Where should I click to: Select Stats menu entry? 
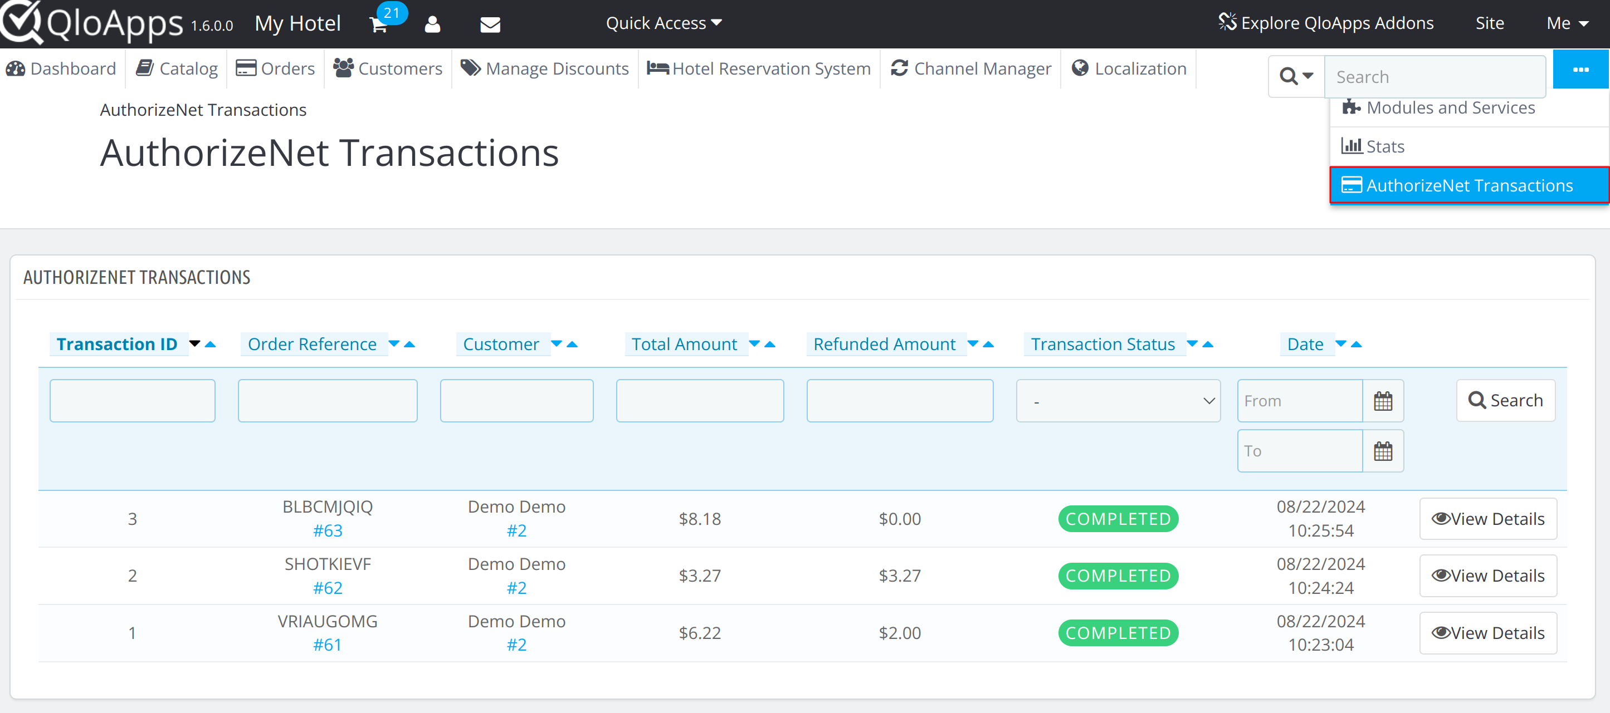(1470, 147)
